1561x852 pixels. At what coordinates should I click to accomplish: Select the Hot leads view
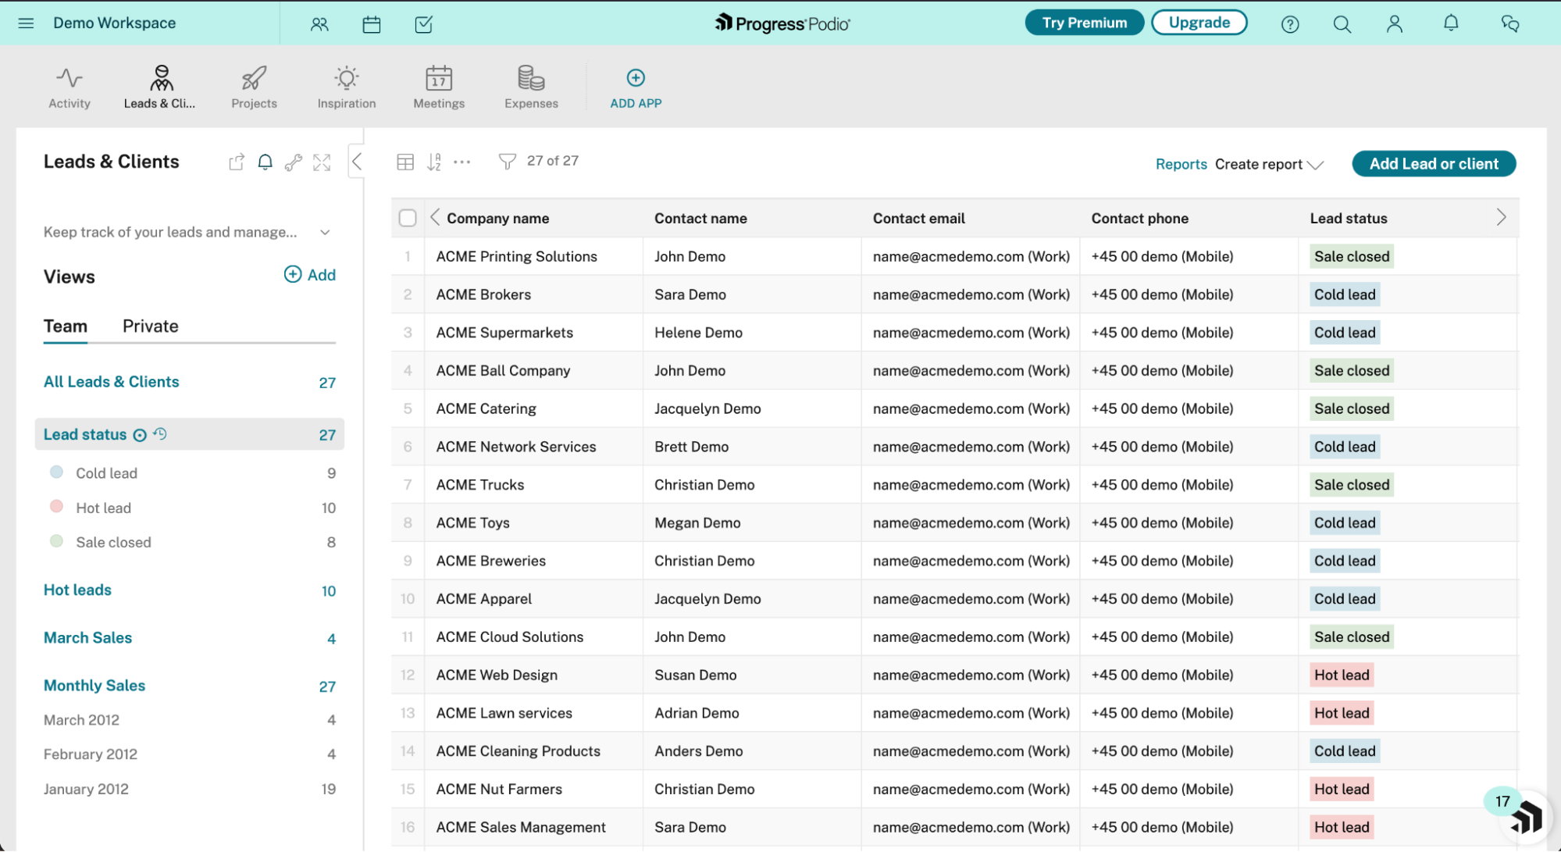[x=77, y=590]
